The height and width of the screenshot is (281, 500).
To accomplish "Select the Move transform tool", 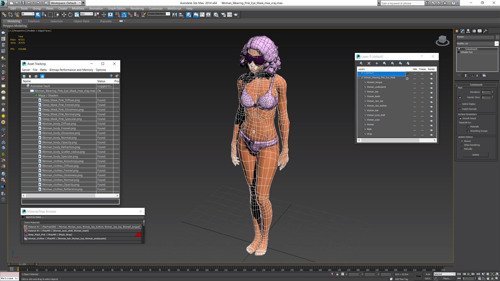I will (64, 15).
